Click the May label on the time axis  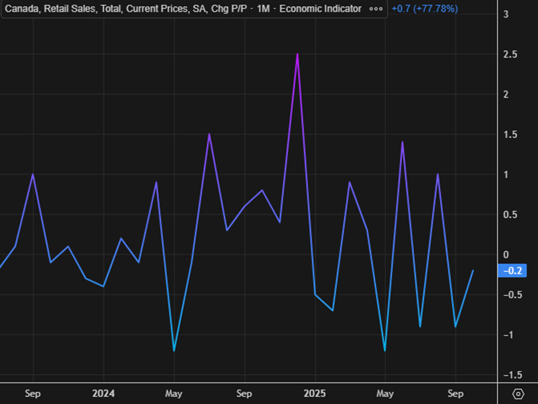click(x=174, y=393)
